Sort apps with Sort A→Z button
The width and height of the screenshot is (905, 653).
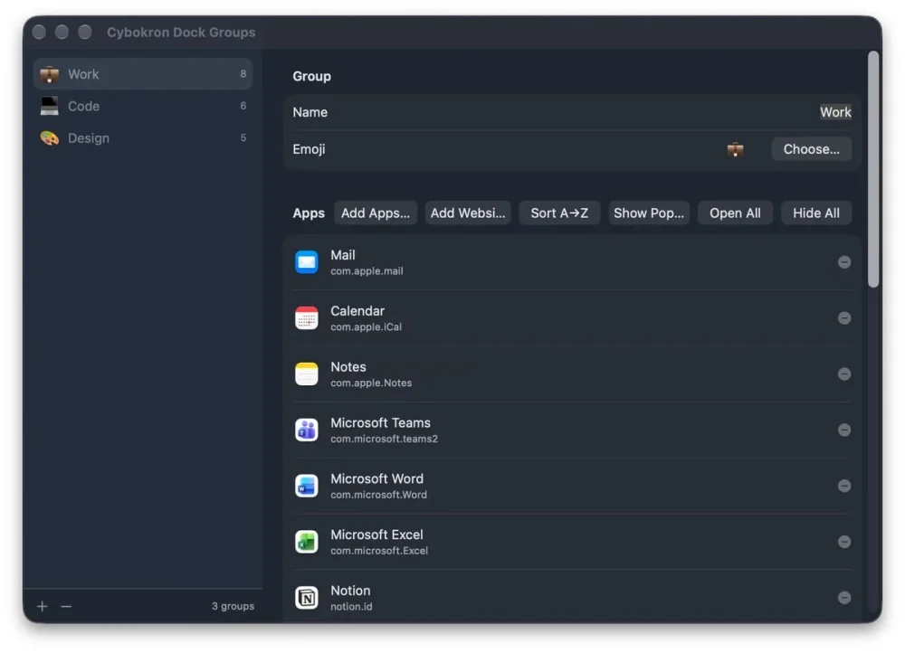(x=559, y=213)
